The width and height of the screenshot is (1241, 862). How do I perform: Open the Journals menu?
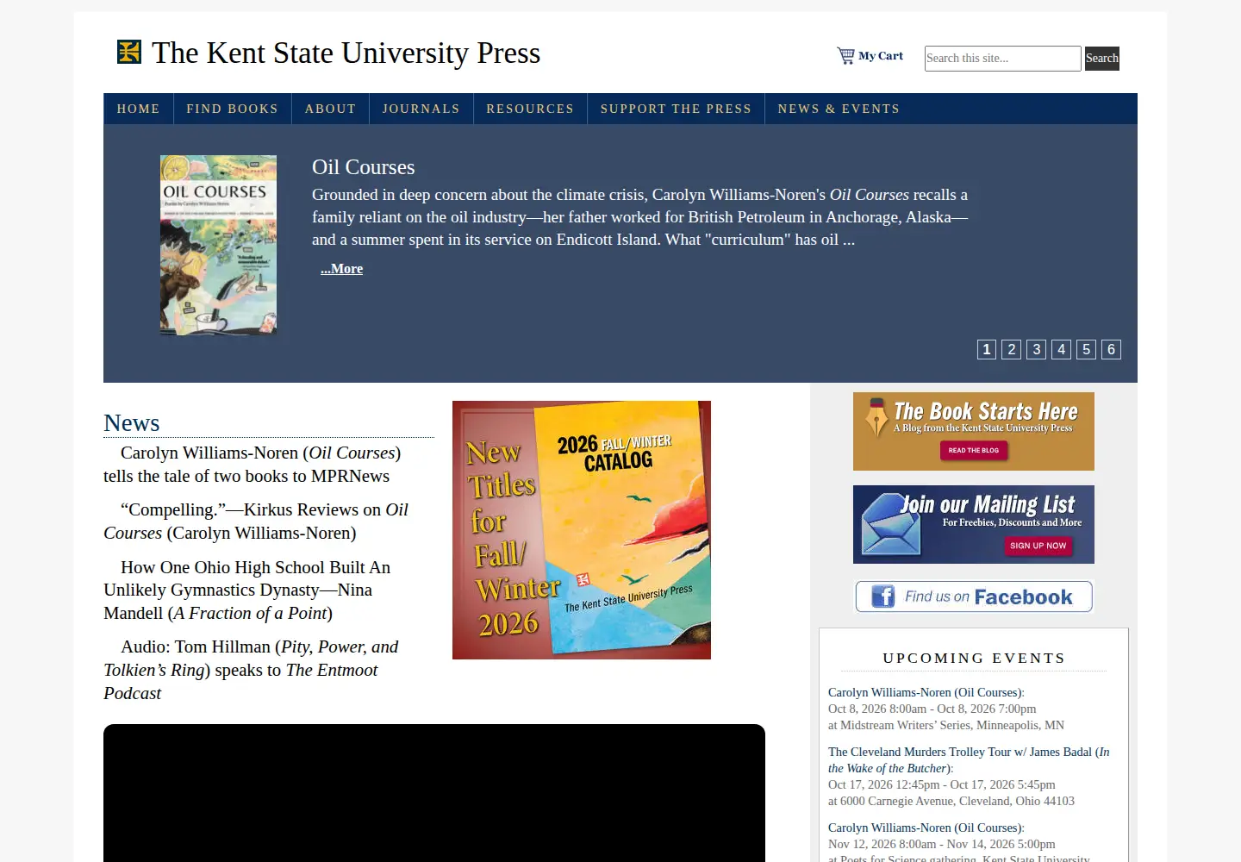point(421,109)
